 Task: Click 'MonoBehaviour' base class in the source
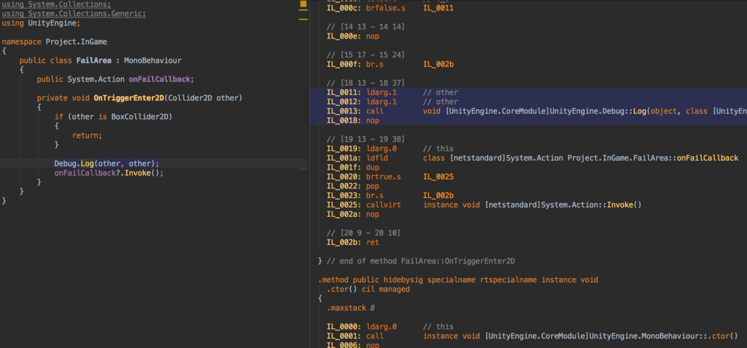pos(153,61)
